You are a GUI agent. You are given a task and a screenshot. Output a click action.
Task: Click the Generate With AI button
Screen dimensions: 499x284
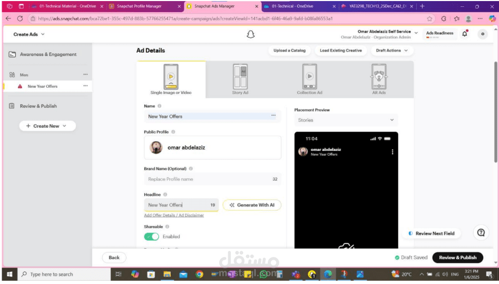[252, 205]
